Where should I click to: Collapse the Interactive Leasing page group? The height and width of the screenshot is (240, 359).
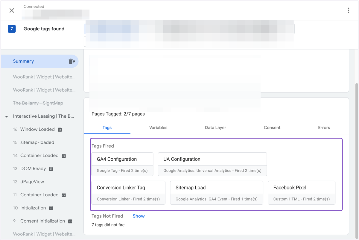click(7, 116)
